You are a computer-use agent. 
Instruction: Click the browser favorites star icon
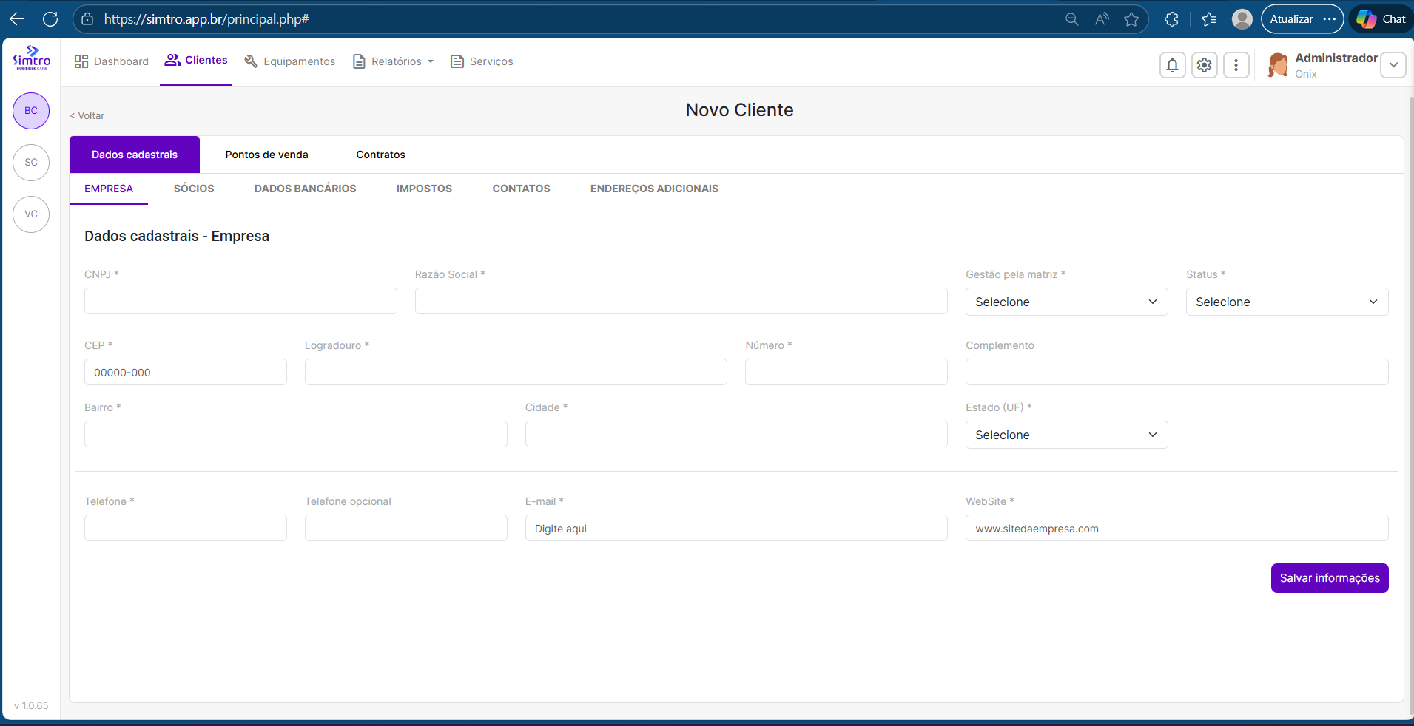point(1131,19)
